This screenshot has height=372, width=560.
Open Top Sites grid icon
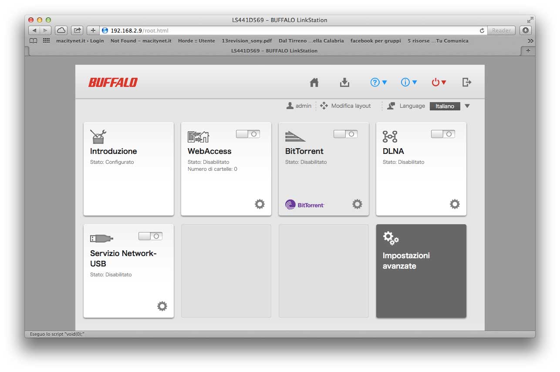tap(46, 41)
